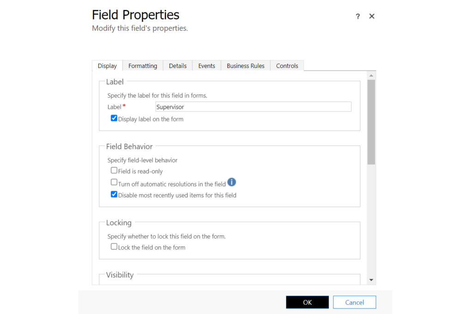Viewport: 473px width, 314px height.
Task: Open the Details tab
Action: pos(178,66)
